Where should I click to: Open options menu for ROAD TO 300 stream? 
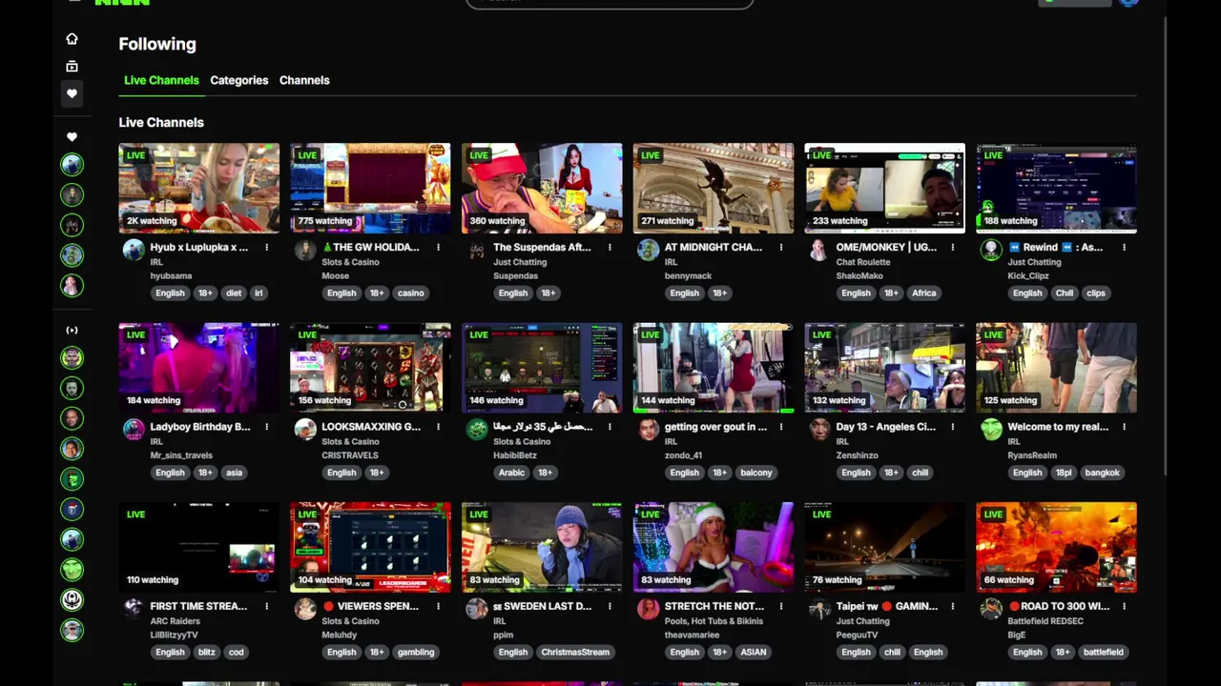[1124, 606]
